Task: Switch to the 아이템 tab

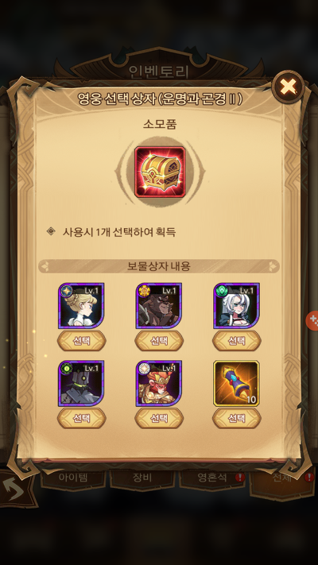Action: [x=73, y=478]
